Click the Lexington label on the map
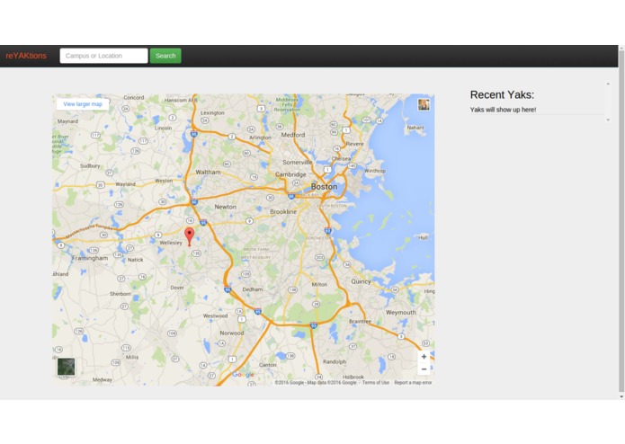This screenshot has width=625, height=444. 212,113
